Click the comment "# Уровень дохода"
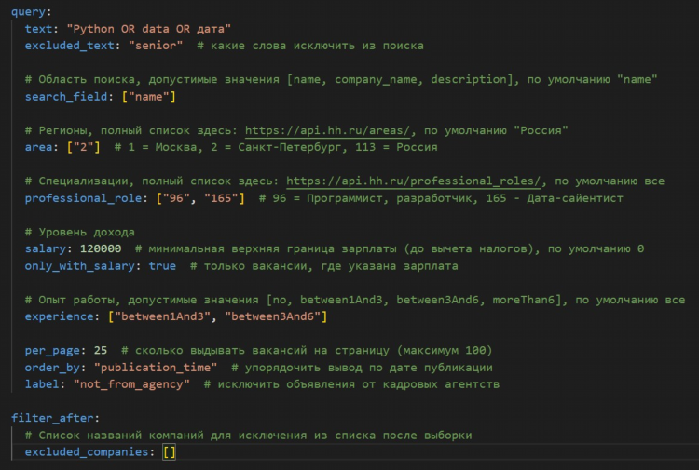The width and height of the screenshot is (699, 470). 80,233
